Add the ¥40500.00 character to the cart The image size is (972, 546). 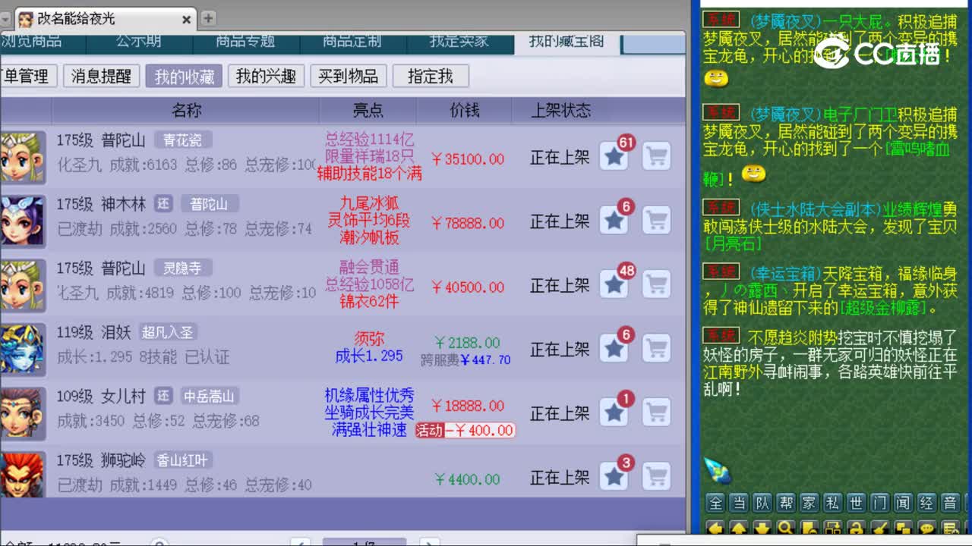pos(656,284)
